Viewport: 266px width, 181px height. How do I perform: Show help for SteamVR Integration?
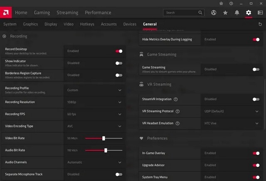tap(176, 99)
